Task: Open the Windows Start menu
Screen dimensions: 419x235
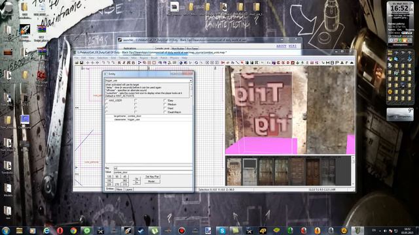Action: (x=6, y=230)
